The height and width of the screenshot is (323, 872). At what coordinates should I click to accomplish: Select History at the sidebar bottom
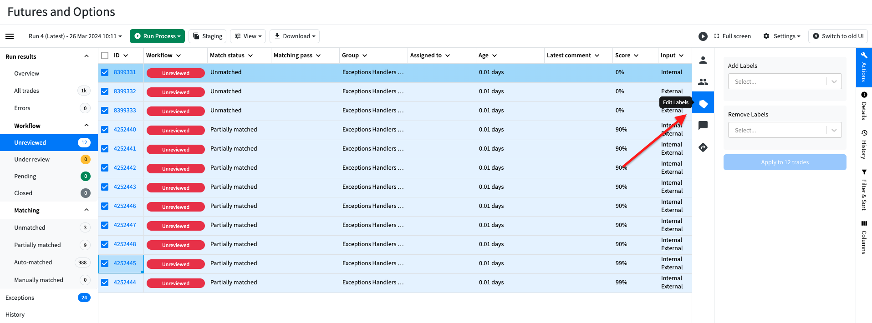pos(49,314)
